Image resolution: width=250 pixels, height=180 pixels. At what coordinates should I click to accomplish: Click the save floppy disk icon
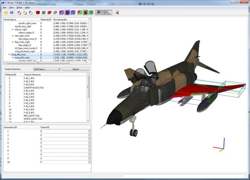pos(12,12)
